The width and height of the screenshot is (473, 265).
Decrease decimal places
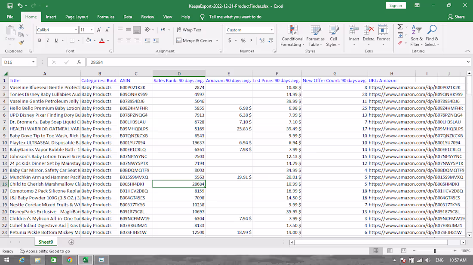click(270, 40)
